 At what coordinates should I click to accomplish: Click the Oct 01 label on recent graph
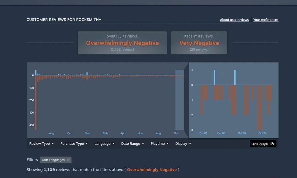203,133
